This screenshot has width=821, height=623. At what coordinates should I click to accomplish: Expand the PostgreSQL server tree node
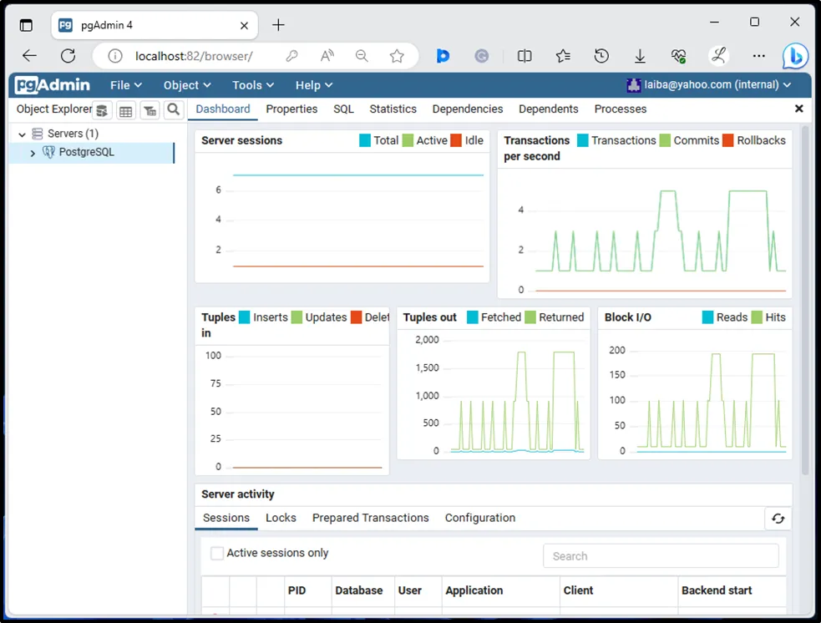pyautogui.click(x=33, y=153)
